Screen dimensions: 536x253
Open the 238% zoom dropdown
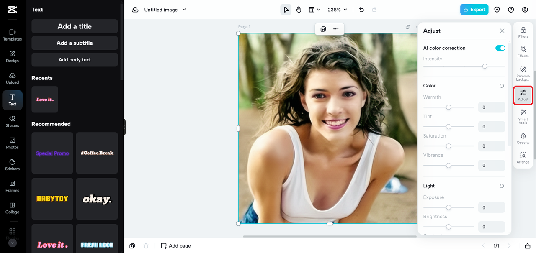338,10
